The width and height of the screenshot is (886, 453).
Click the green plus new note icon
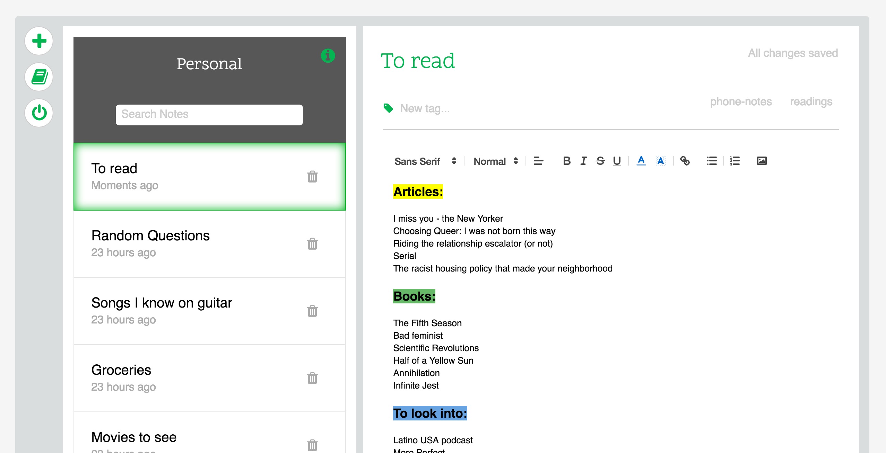pos(39,41)
